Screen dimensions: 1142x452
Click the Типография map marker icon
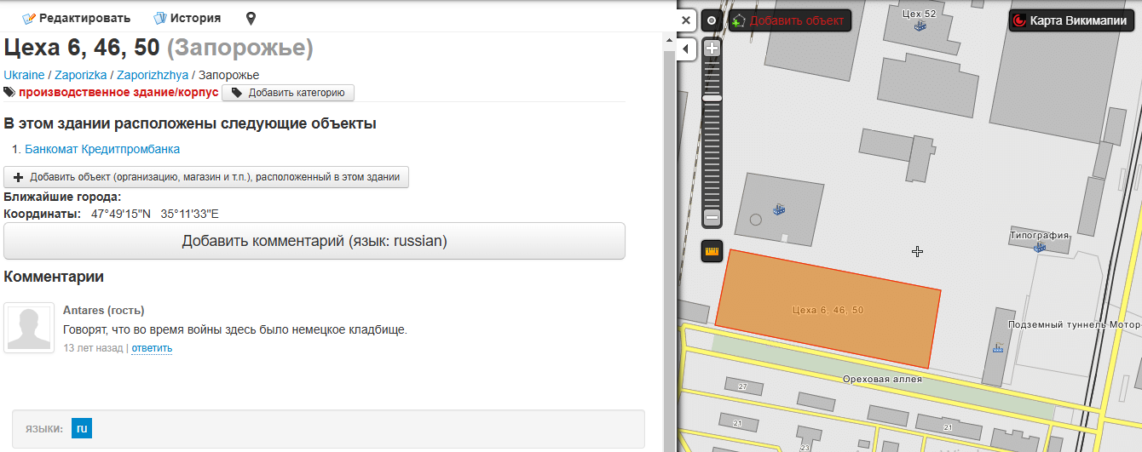click(1039, 247)
